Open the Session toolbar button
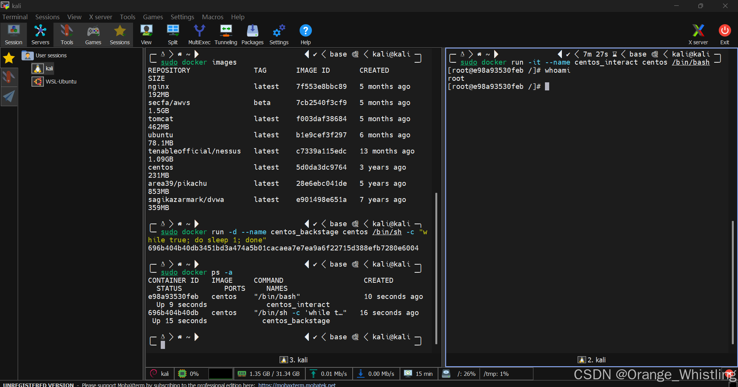 pyautogui.click(x=13, y=35)
